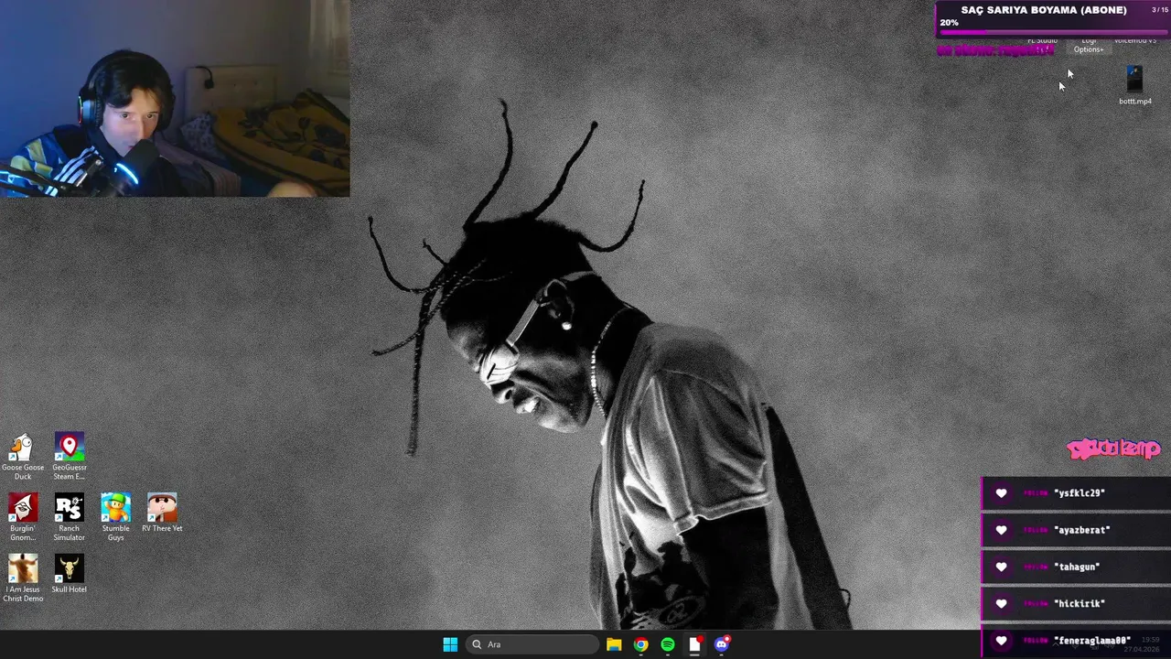Viewport: 1171px width, 659px height.
Task: Click the "hickirik" follower entry
Action: tap(1076, 603)
